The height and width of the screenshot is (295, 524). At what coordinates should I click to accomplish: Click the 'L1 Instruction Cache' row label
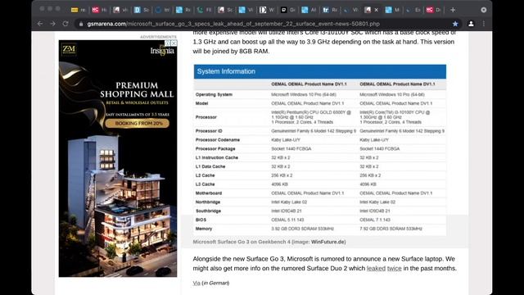[x=216, y=157]
